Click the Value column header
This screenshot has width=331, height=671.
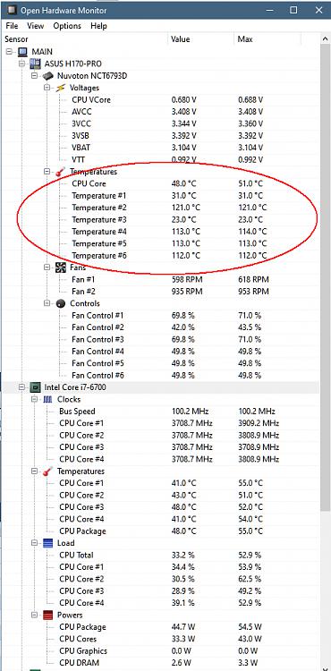(x=201, y=39)
